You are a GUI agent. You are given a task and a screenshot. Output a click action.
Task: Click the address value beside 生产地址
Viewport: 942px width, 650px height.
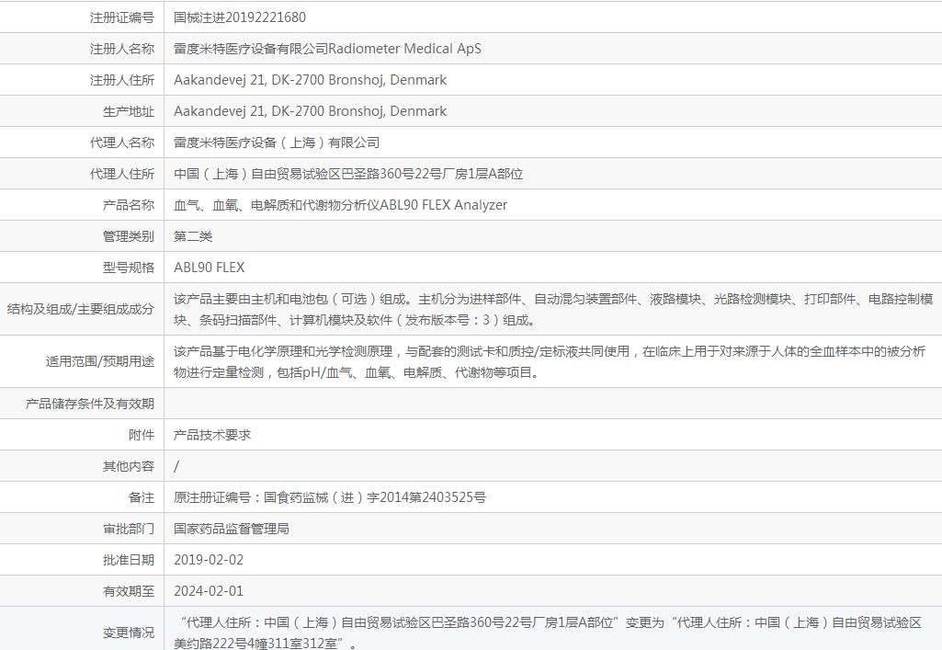(x=310, y=111)
